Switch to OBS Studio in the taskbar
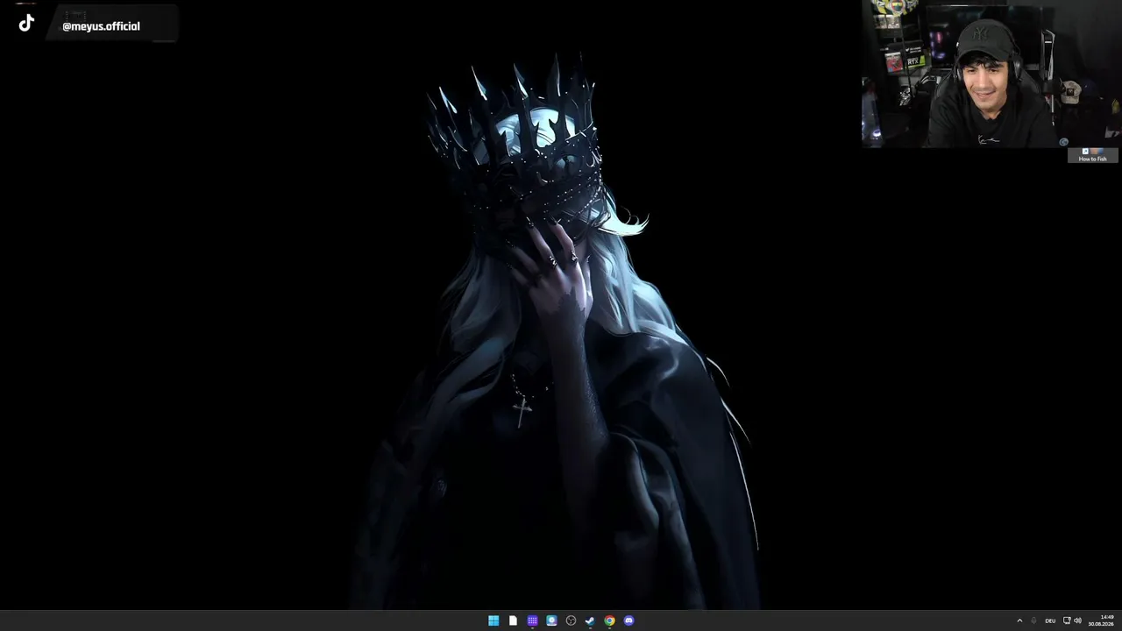 point(571,620)
